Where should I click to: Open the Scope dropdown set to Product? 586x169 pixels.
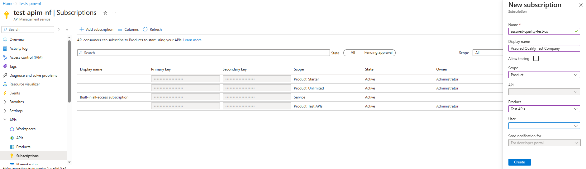coord(544,75)
